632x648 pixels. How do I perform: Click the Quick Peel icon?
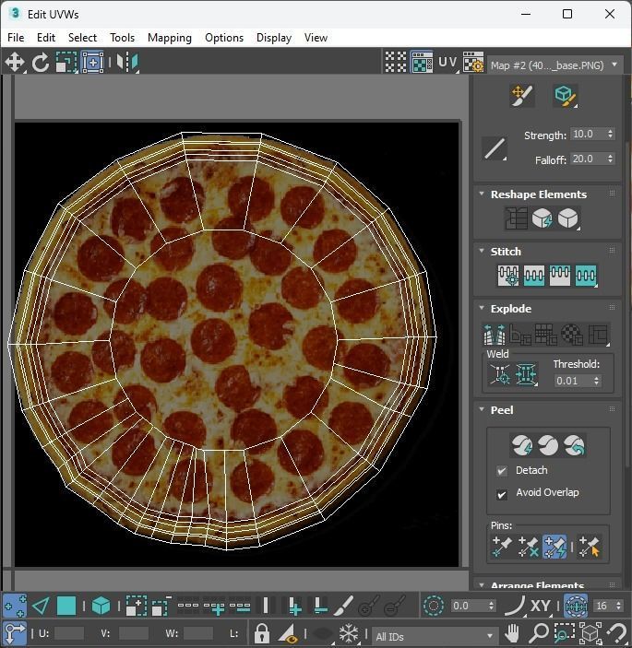point(521,445)
